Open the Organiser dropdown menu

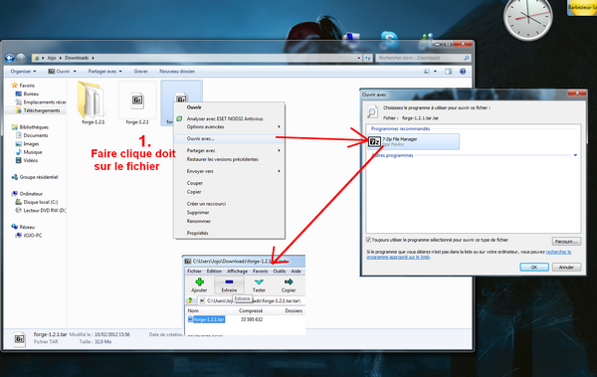coord(23,72)
